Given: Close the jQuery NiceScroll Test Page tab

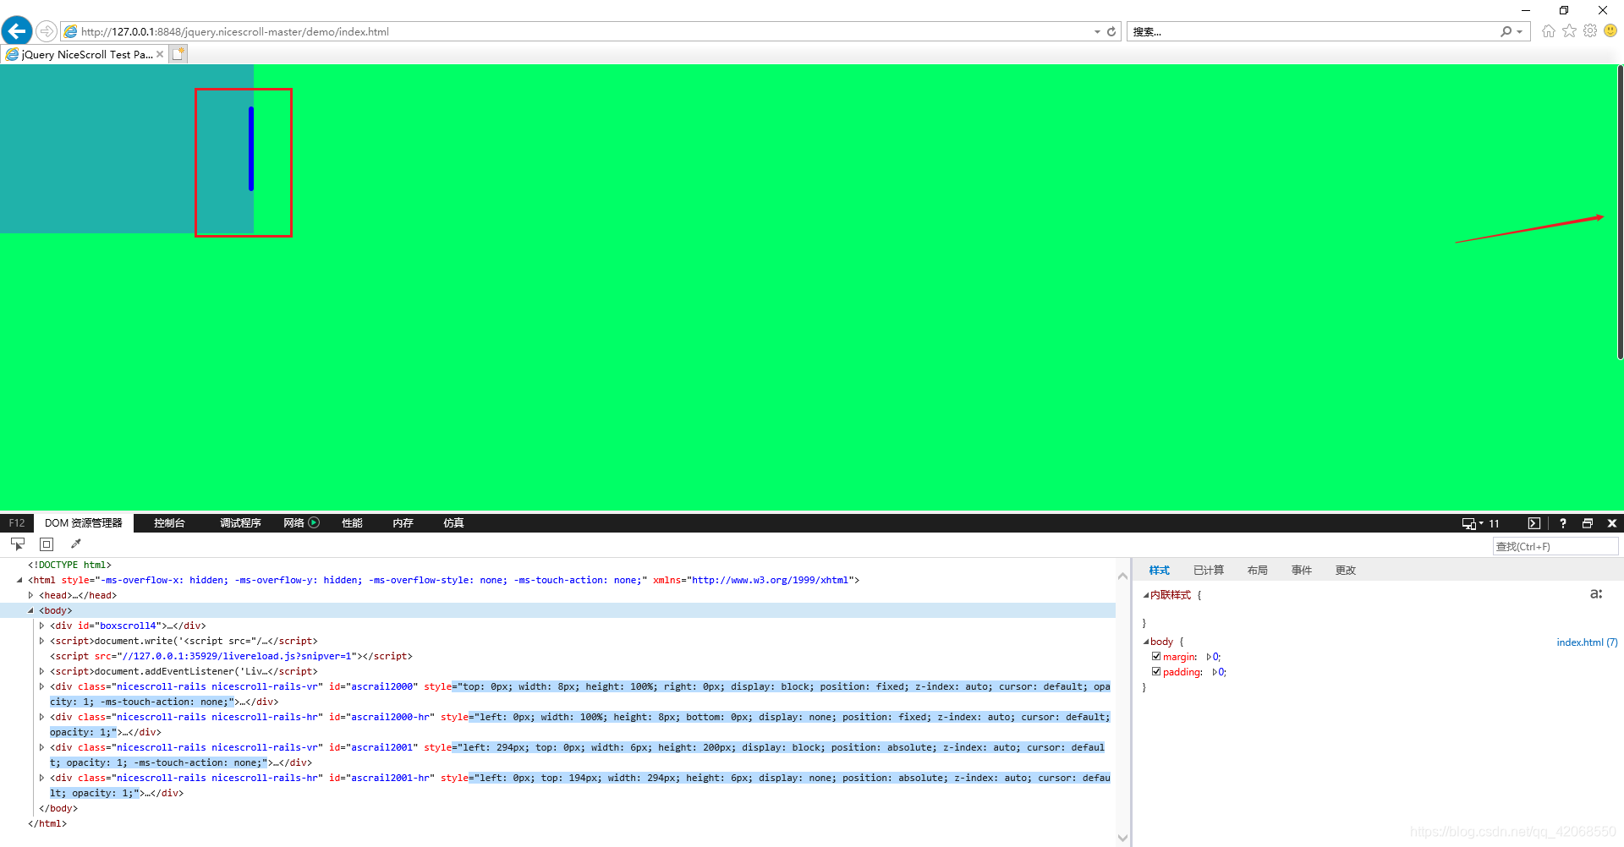Looking at the screenshot, I should pyautogui.click(x=160, y=54).
